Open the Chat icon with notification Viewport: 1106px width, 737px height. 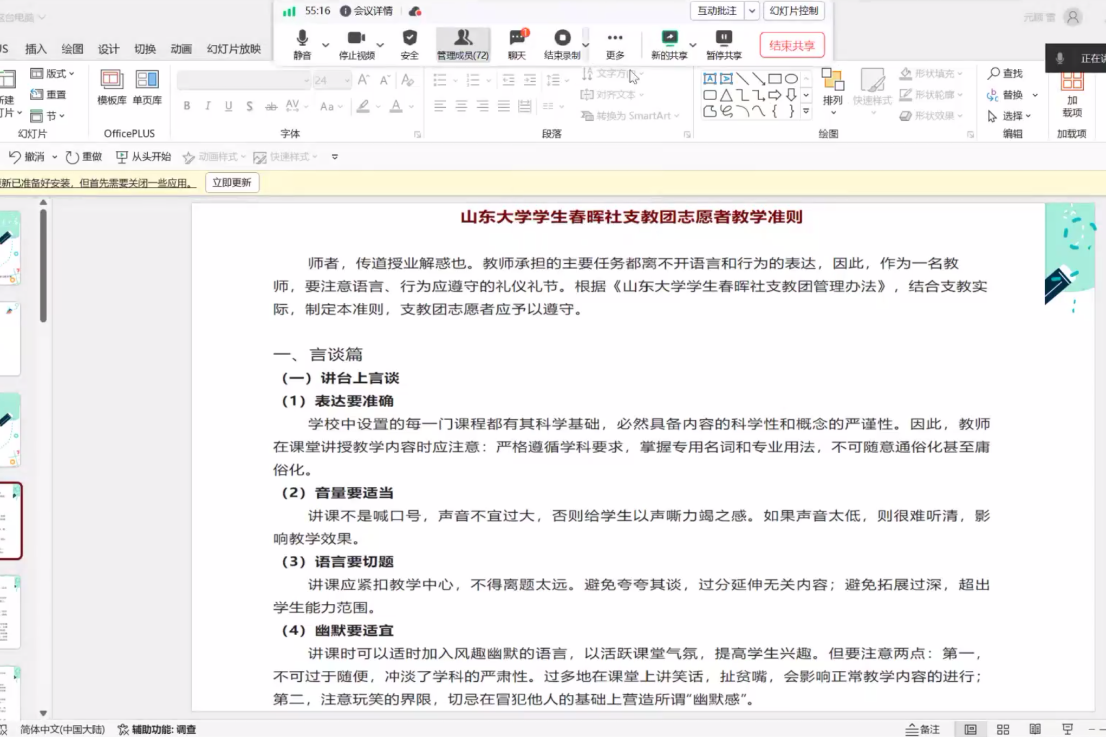pos(517,44)
